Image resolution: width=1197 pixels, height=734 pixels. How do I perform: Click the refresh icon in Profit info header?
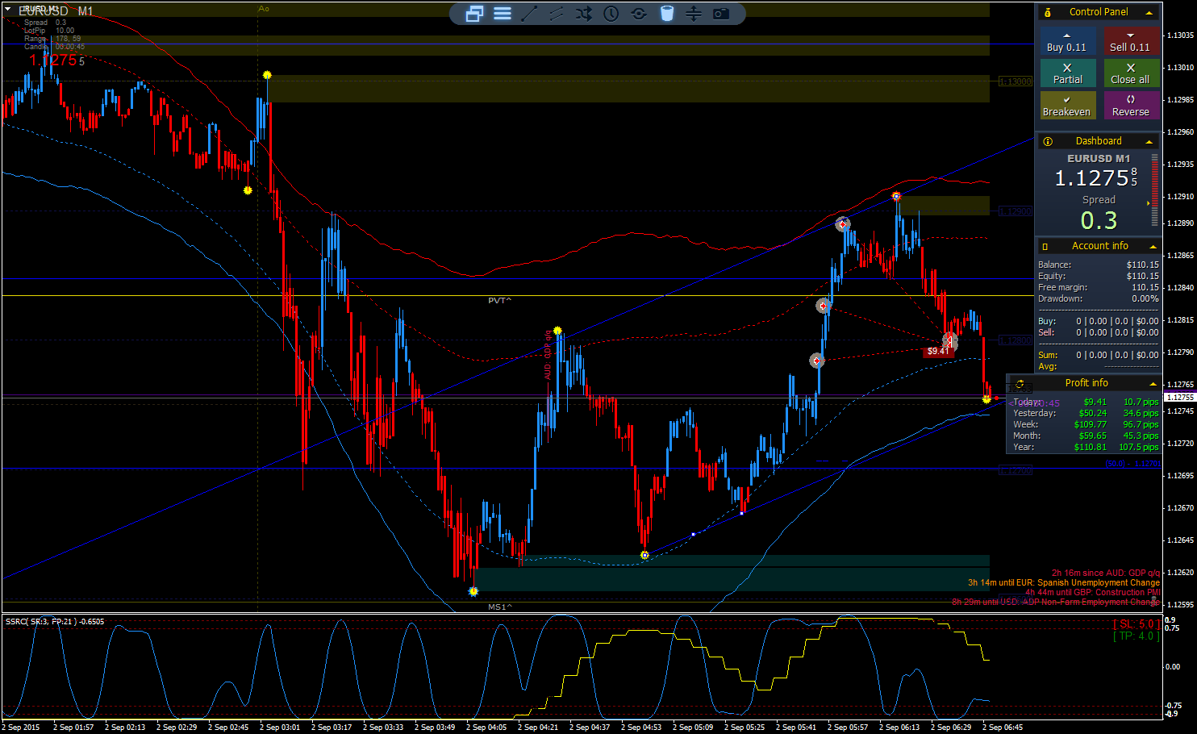1020,384
